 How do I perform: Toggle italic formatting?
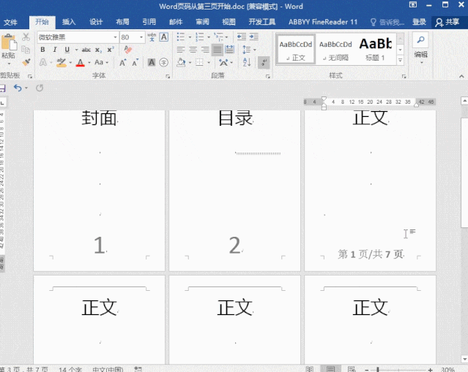point(54,50)
